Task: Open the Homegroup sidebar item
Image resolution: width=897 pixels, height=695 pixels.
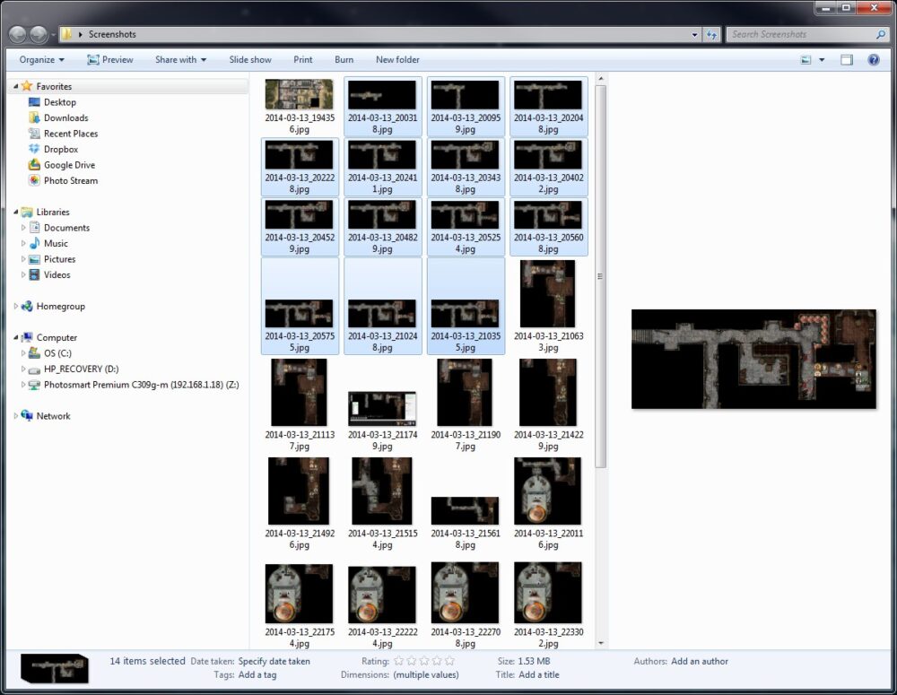Action: click(60, 306)
